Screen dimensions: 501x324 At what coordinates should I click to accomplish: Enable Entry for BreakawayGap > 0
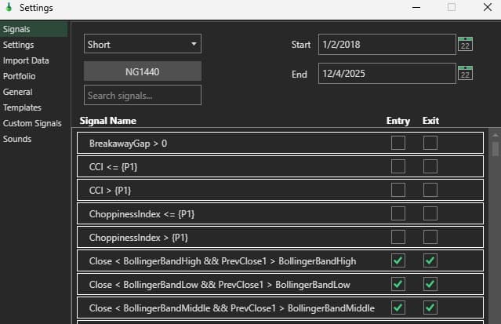pyautogui.click(x=398, y=143)
